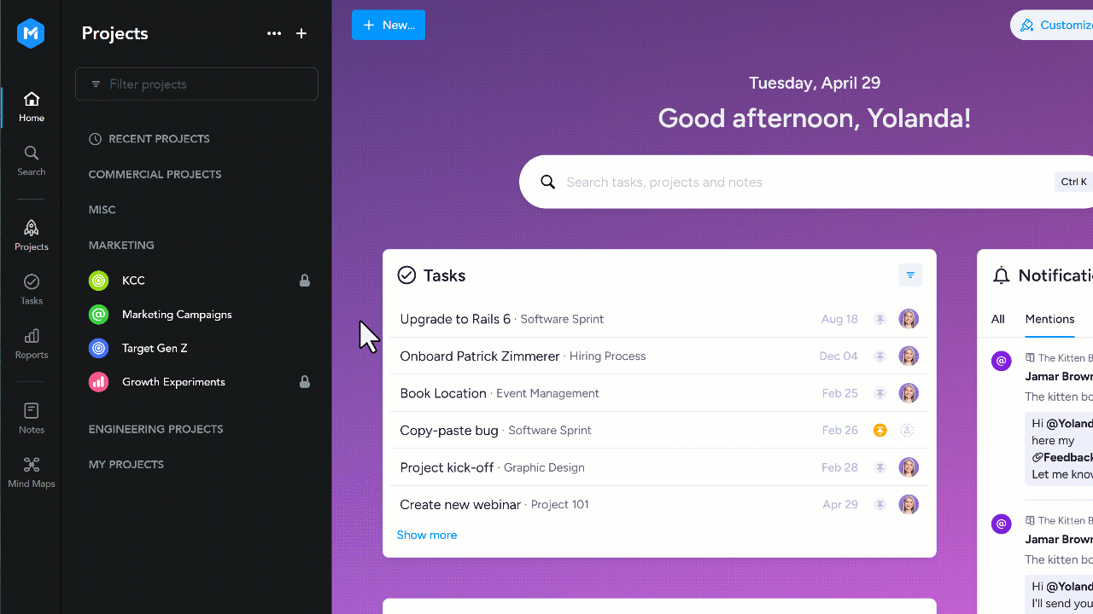Viewport: 1093px width, 614px height.
Task: Click the Search tasks, projects and notes field
Action: (806, 182)
